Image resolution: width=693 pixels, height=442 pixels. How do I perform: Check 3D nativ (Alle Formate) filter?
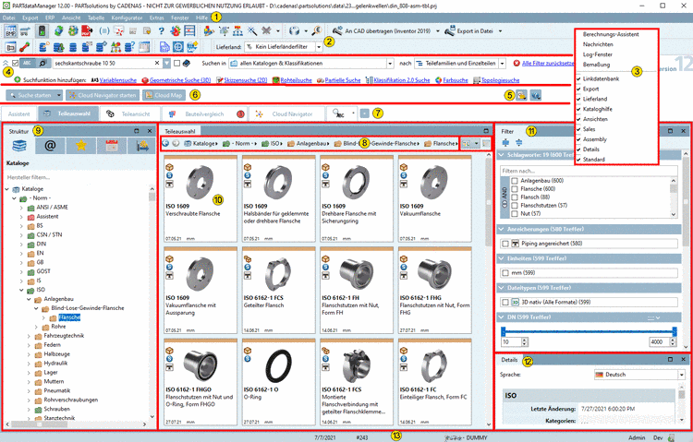[x=505, y=302]
